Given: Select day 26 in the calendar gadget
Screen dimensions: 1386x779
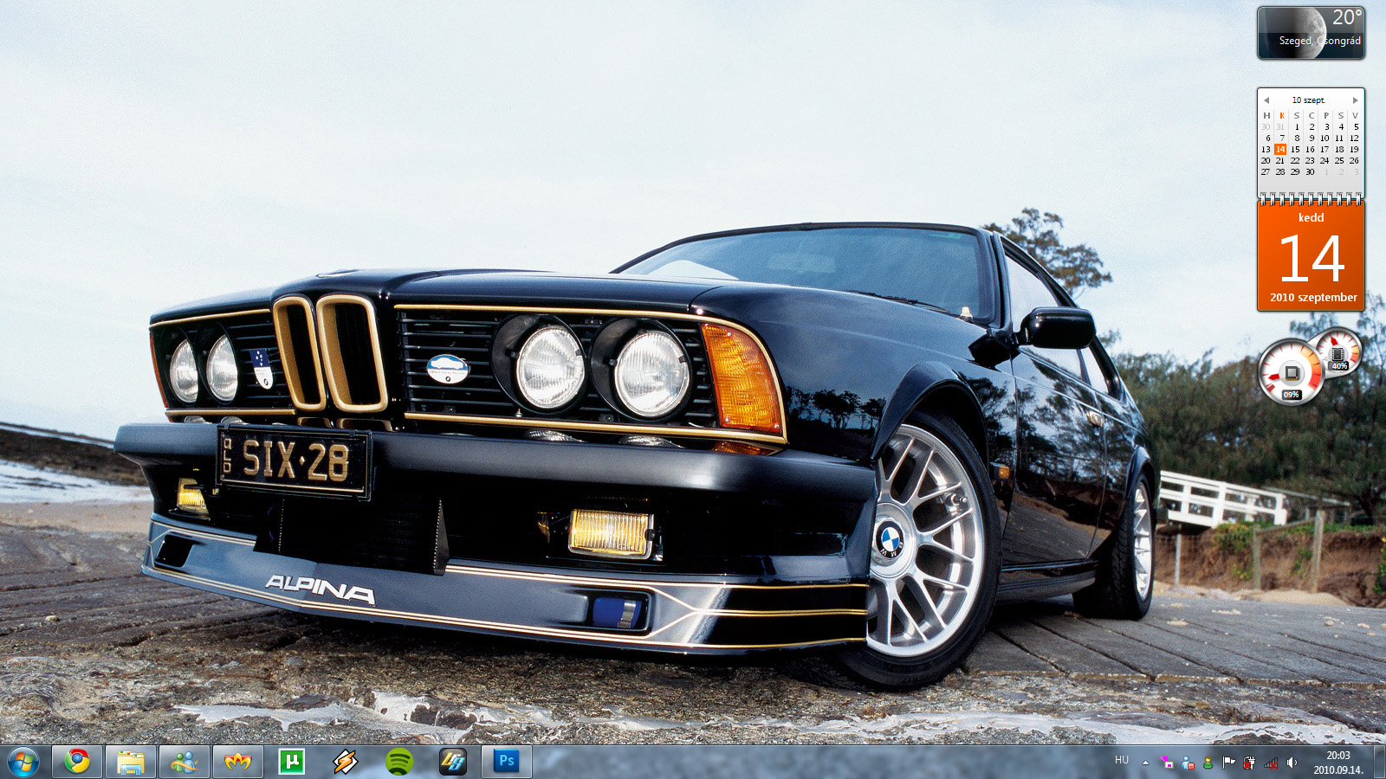Looking at the screenshot, I should click(x=1354, y=160).
